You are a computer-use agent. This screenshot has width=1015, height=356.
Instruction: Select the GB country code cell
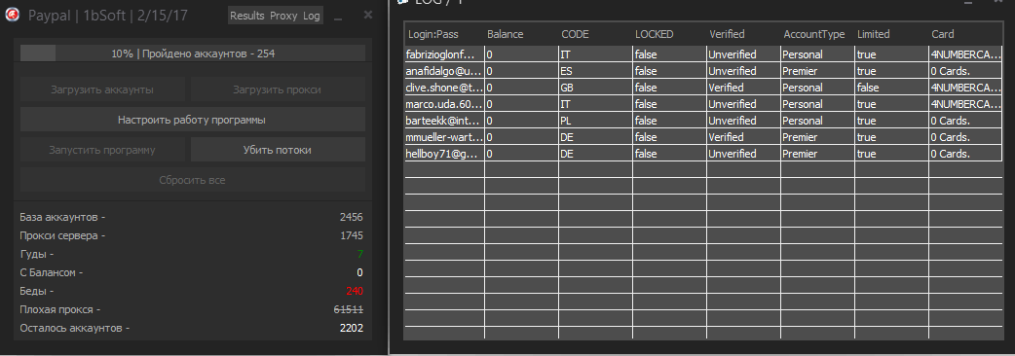tap(595, 88)
